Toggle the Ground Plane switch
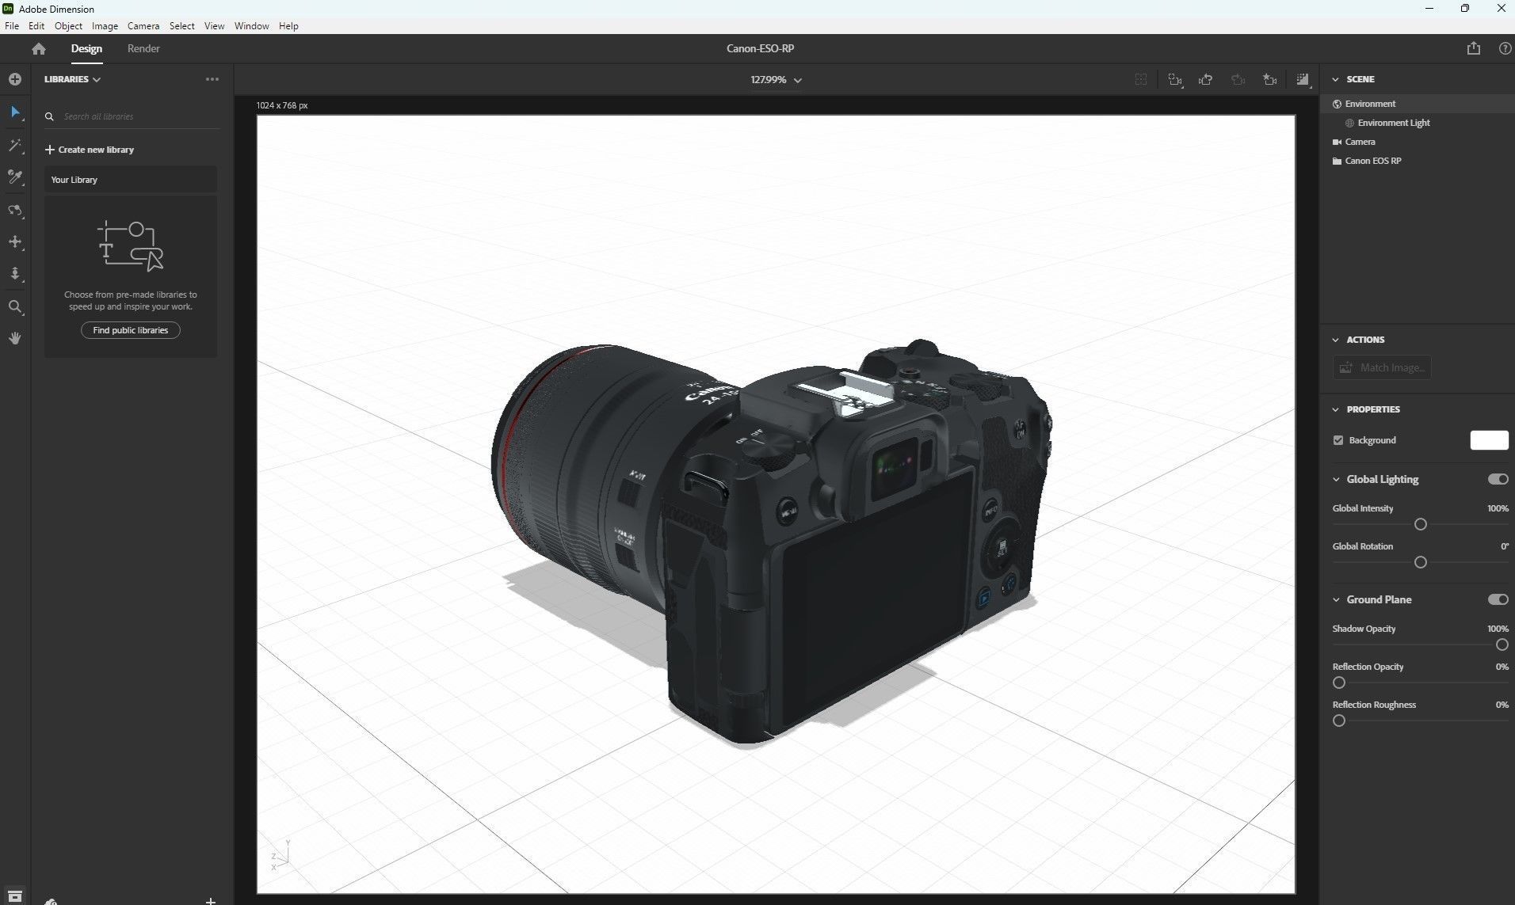The image size is (1515, 905). 1498,599
